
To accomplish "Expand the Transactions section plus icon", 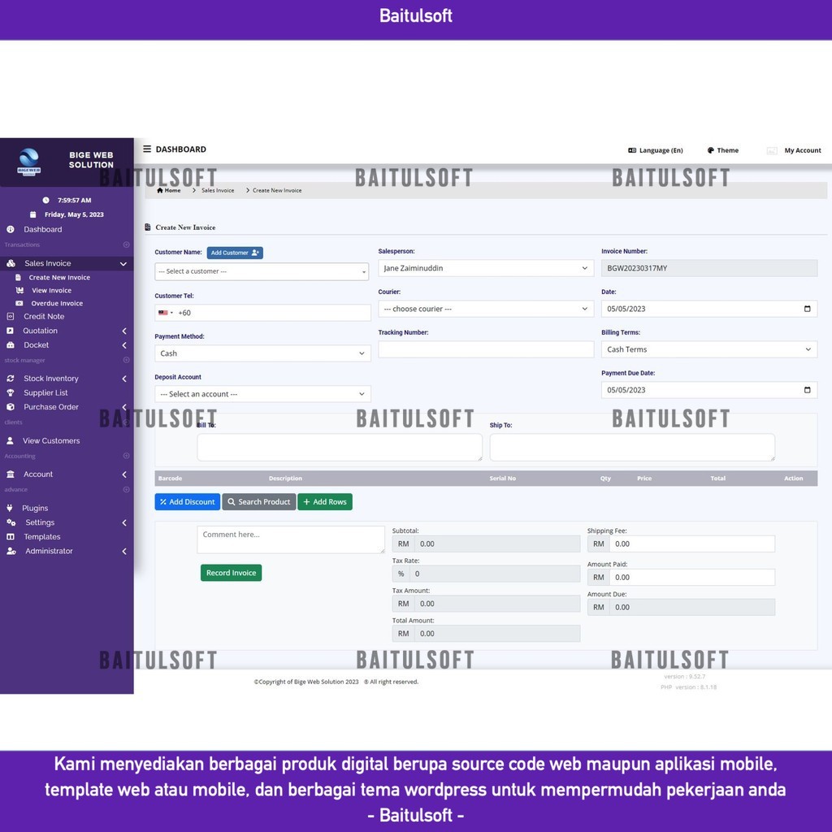I will click(126, 245).
